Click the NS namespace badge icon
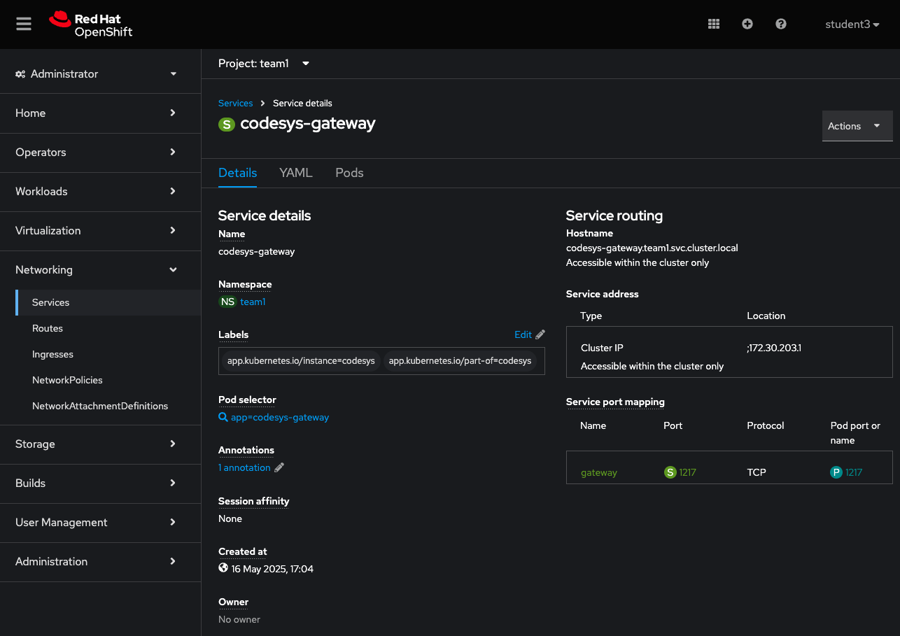The image size is (900, 636). point(227,302)
